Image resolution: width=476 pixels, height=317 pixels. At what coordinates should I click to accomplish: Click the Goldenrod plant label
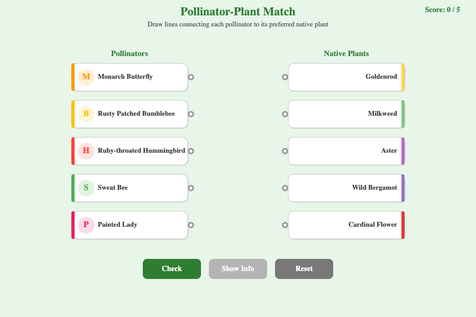(x=381, y=77)
